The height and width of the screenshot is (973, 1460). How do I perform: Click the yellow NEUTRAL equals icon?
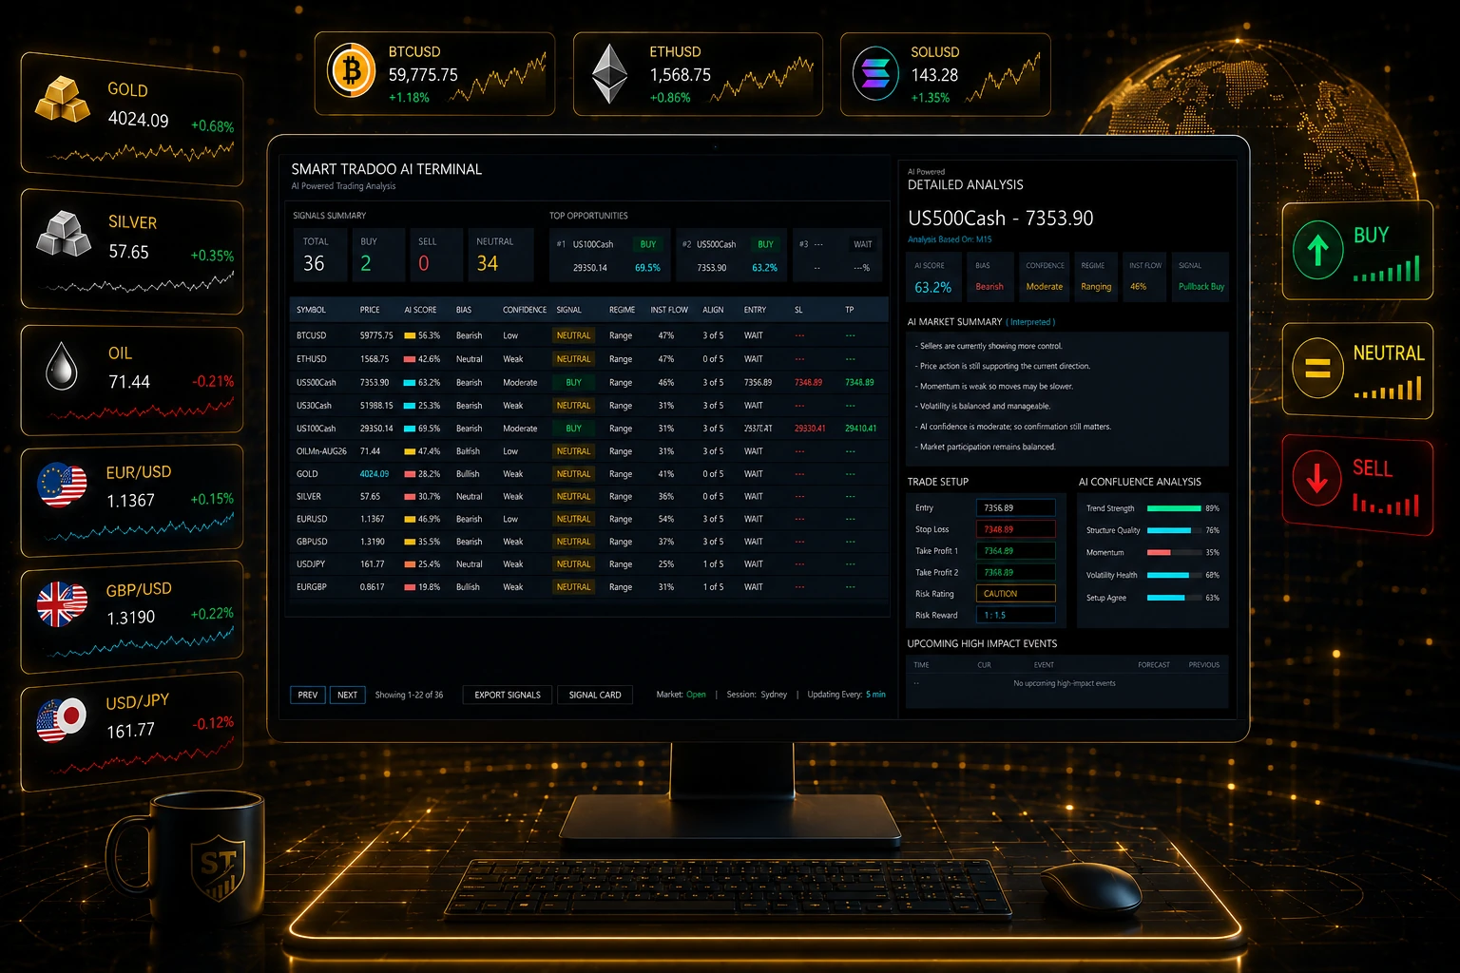click(1317, 368)
